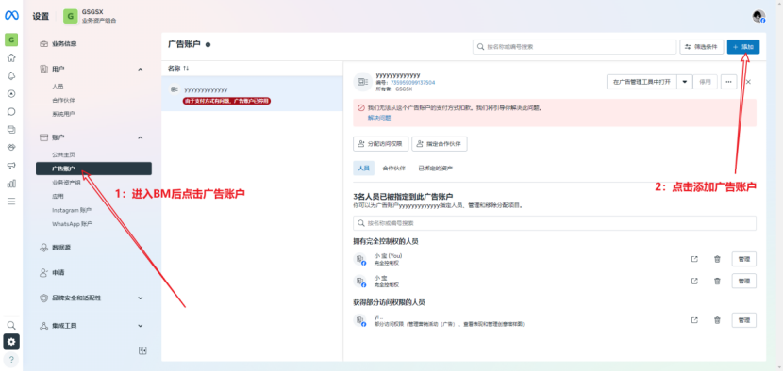Close the ad account detail panel
The height and width of the screenshot is (371, 783).
click(x=748, y=82)
